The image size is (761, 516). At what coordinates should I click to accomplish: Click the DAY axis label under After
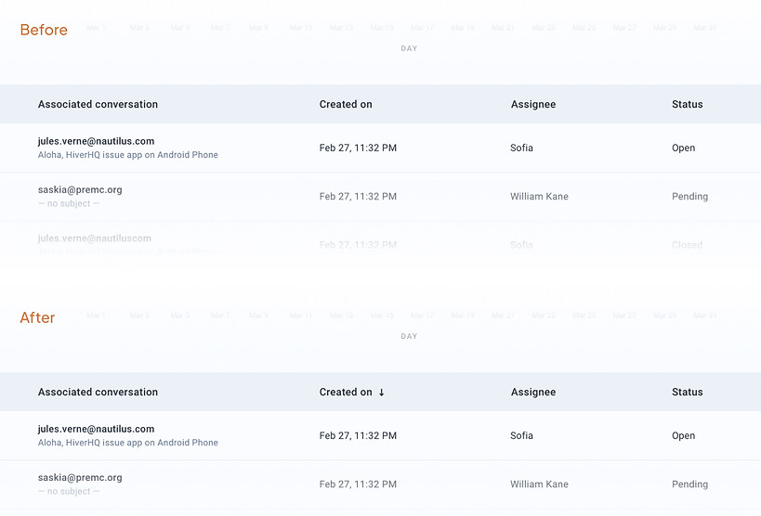(409, 336)
